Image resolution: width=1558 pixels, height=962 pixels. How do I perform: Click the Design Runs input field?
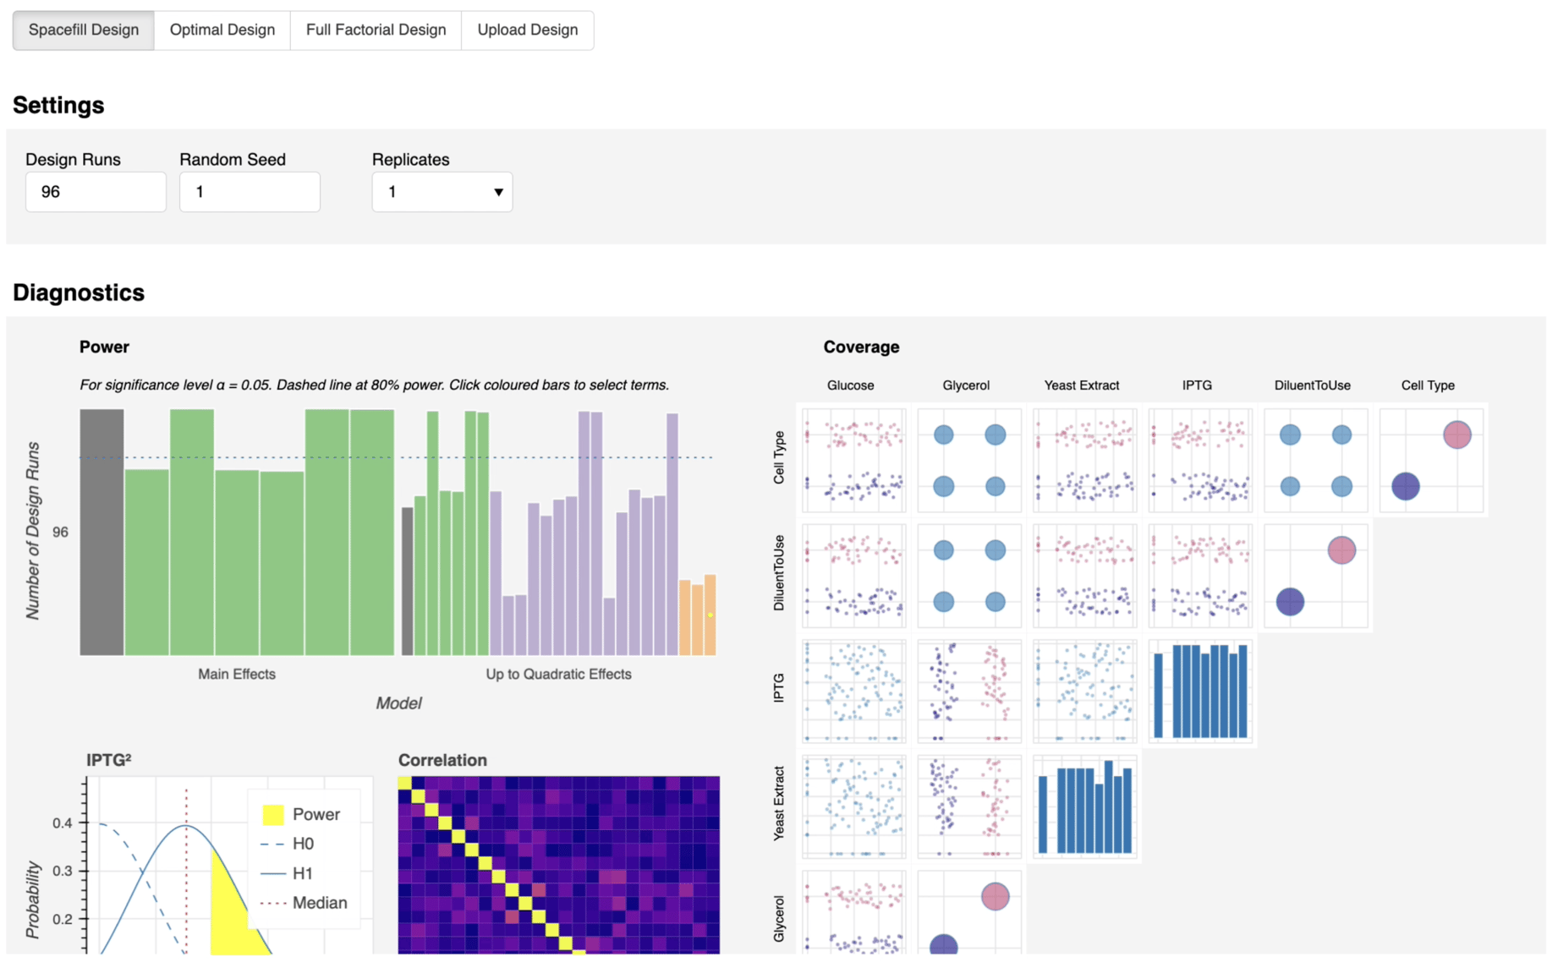point(95,192)
